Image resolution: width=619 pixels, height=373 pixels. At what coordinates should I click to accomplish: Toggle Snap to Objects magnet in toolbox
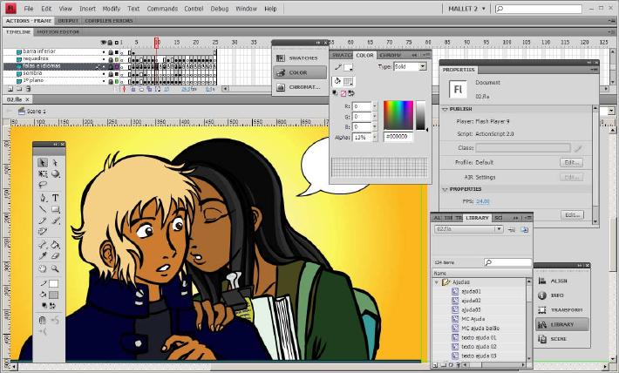point(43,320)
